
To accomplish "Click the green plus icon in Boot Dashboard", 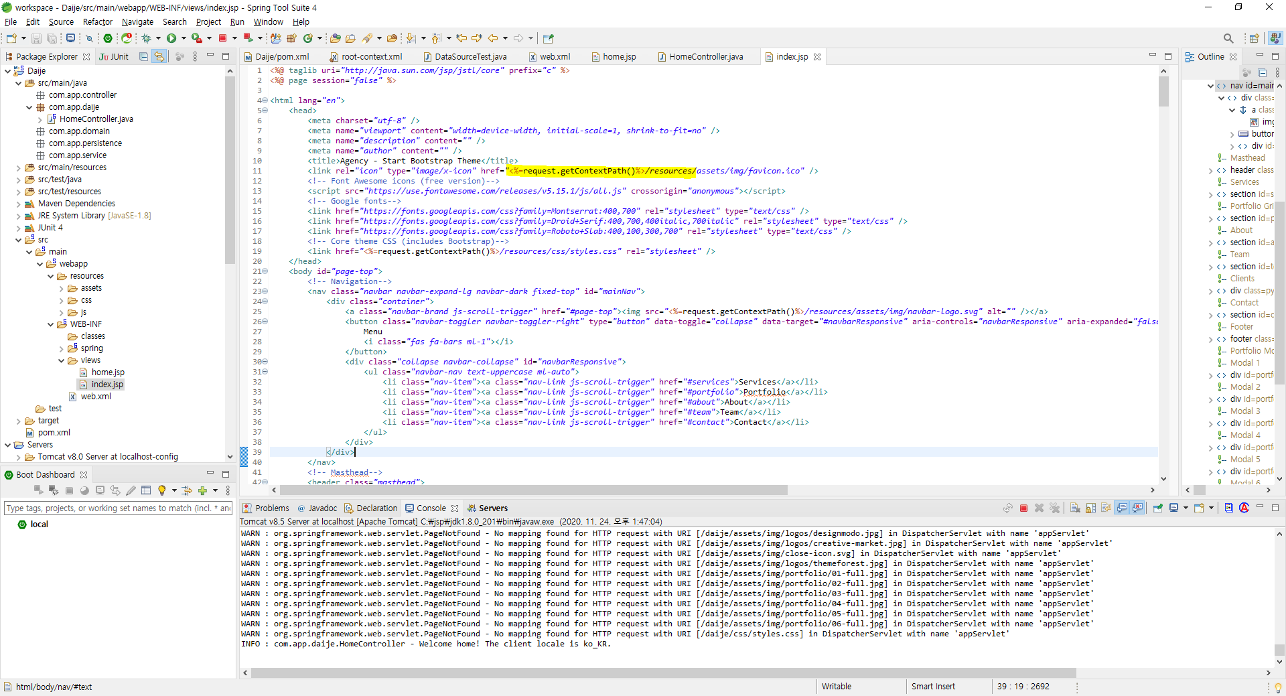I will coord(202,490).
